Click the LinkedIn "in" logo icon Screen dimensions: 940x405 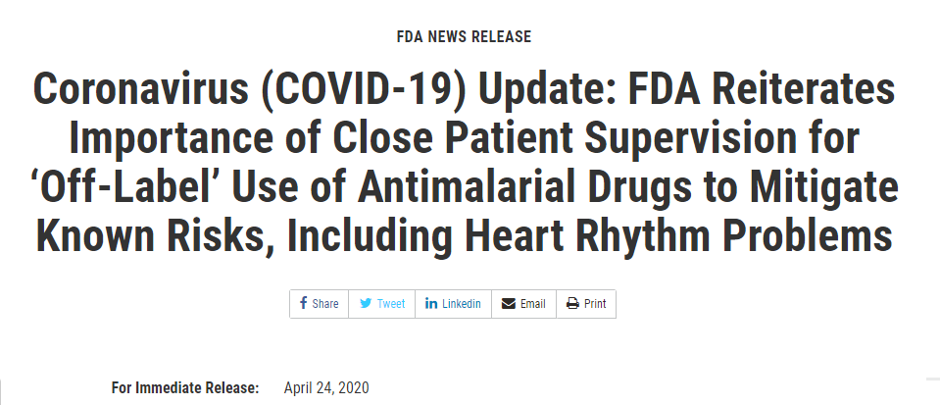click(x=431, y=303)
